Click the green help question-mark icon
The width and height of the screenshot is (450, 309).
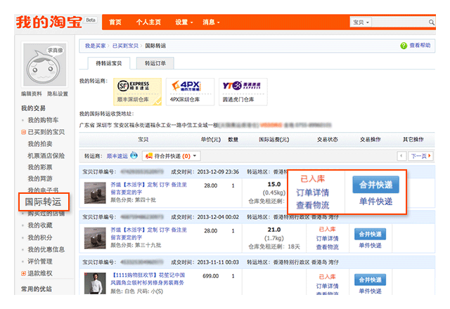[404, 46]
